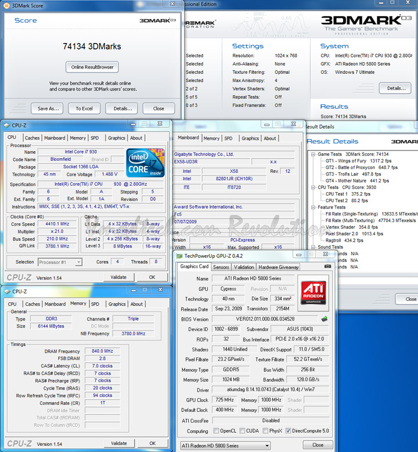Viewport: 418px width, 452px height.
Task: Click the Bandwidth 128.0 GB/s field
Action: [308, 379]
